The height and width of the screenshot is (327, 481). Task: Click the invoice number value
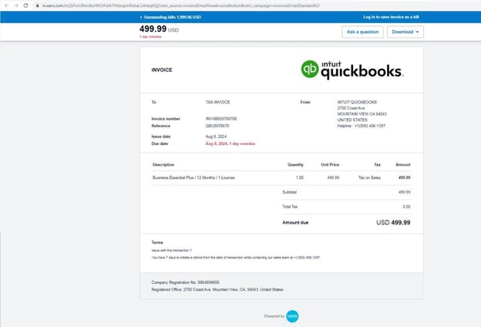coord(221,119)
